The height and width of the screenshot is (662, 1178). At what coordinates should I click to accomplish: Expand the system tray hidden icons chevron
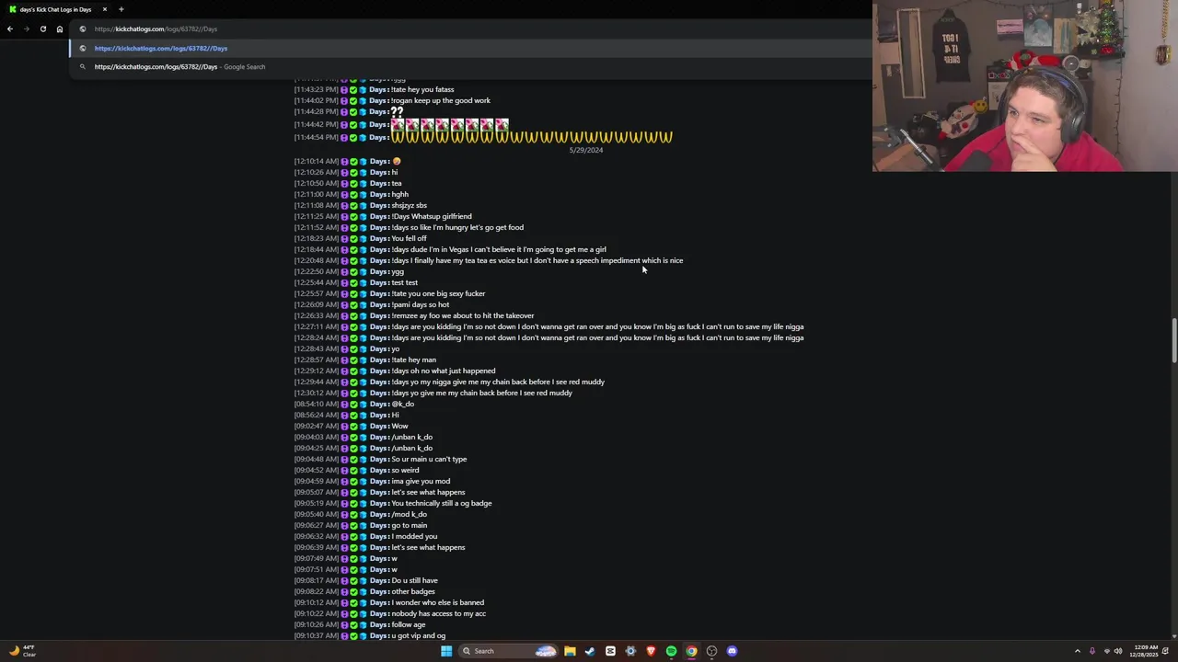pos(1078,651)
